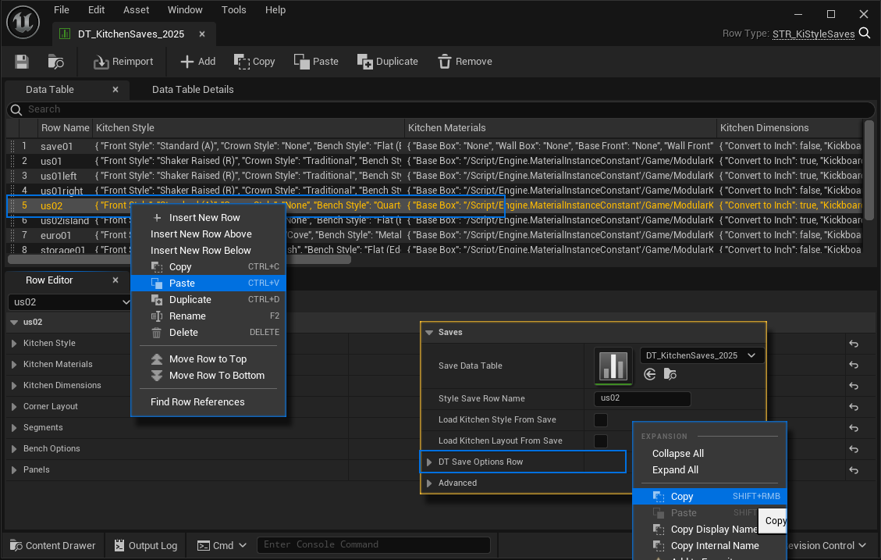
Task: Toggle Load Kitchen Layout From Save checkbox
Action: (x=601, y=441)
